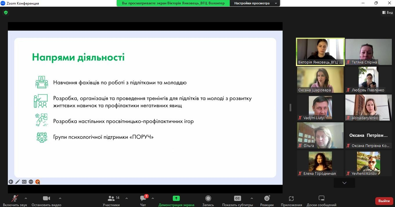Image resolution: width=395 pixels, height=207 pixels.
Task: Open the Вид view menu
Action: 387,12
